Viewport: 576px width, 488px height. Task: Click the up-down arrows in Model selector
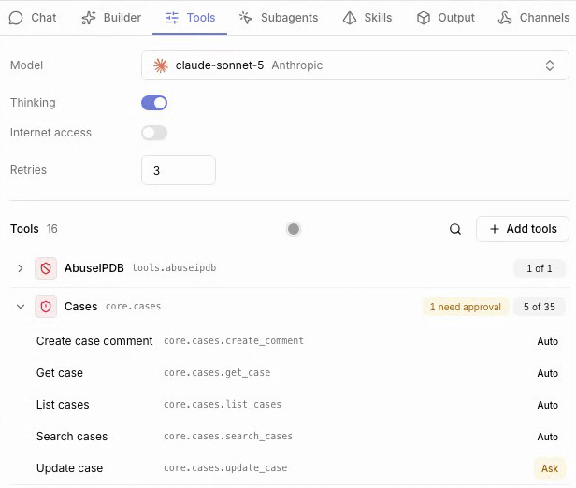point(550,65)
